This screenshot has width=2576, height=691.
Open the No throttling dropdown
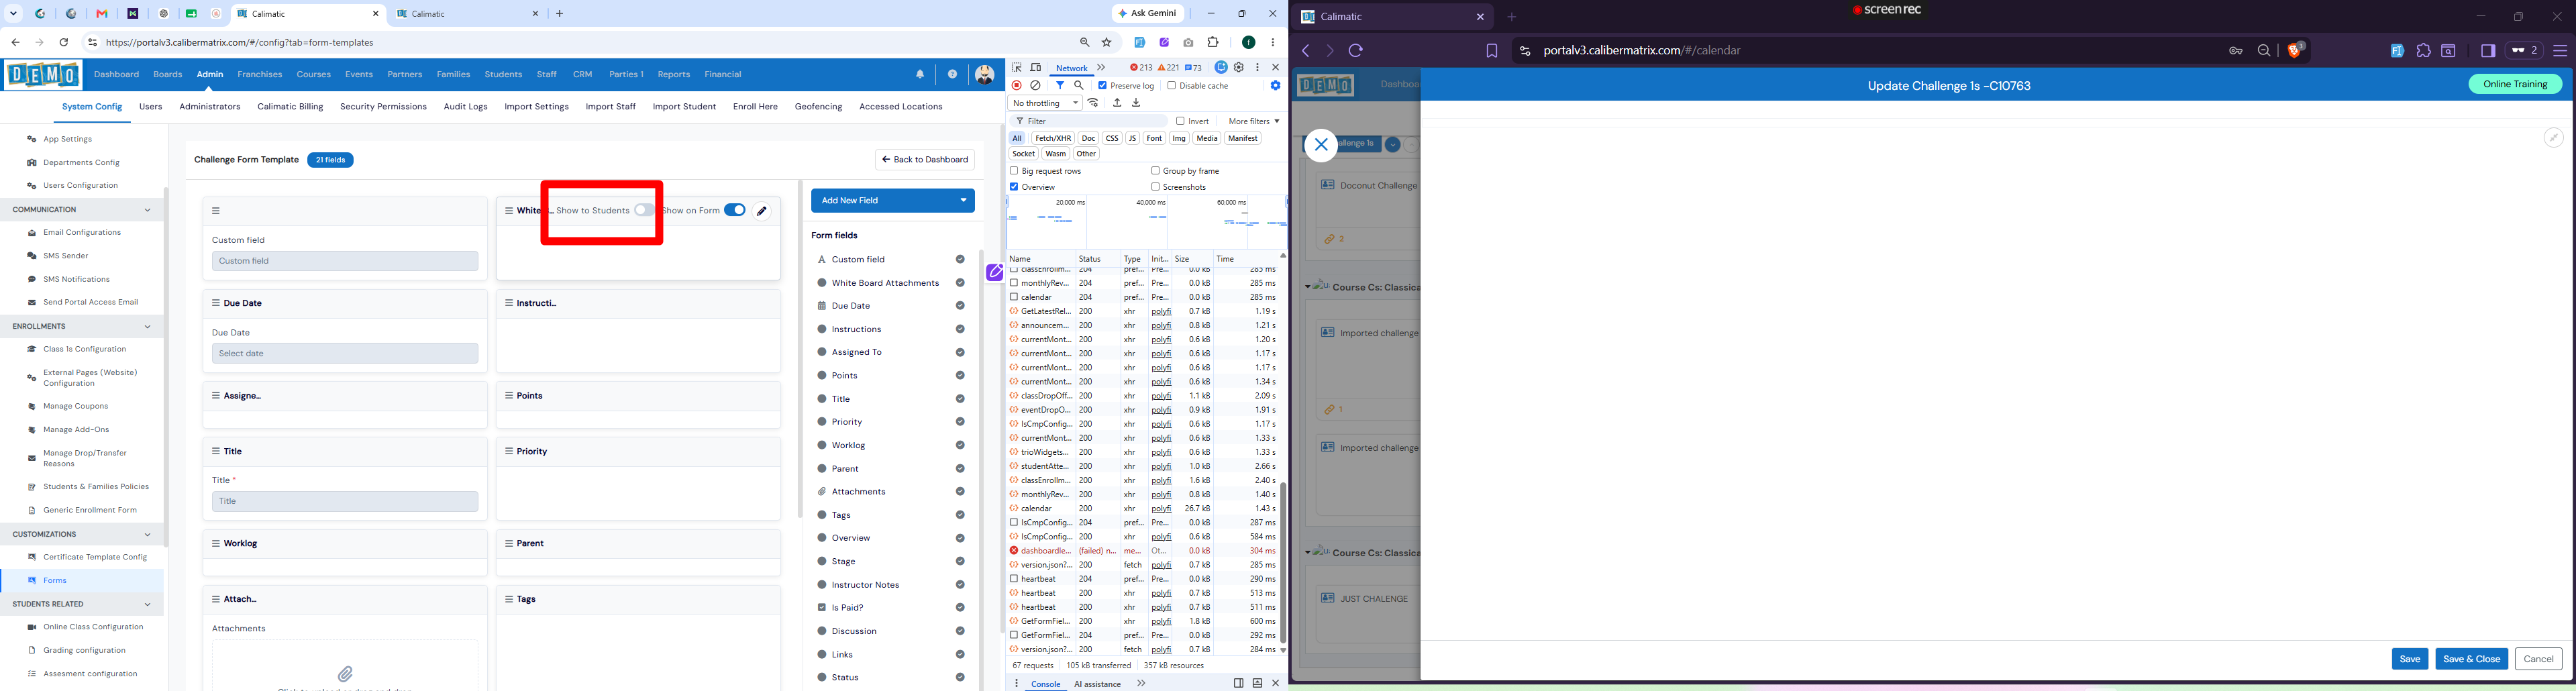(1046, 103)
